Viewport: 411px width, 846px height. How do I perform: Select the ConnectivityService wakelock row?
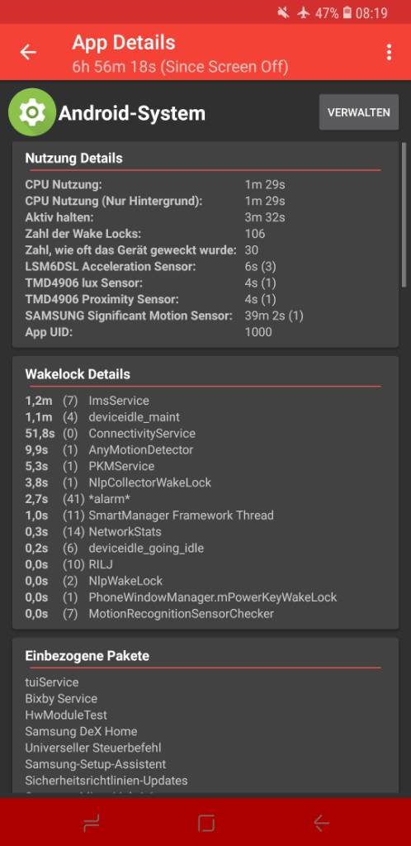[205, 433]
